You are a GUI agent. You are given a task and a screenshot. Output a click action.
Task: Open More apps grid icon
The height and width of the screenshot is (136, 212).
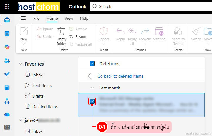7,127
